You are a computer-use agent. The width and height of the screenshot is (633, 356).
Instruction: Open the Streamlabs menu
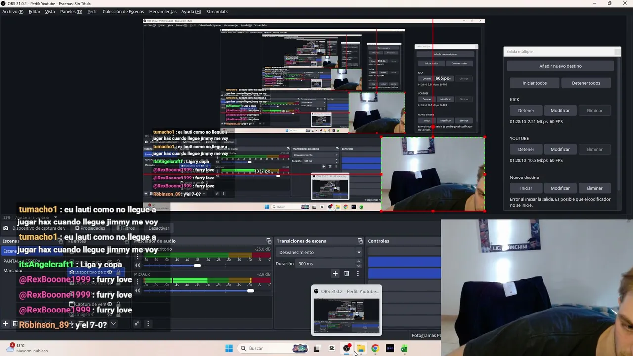point(217,12)
